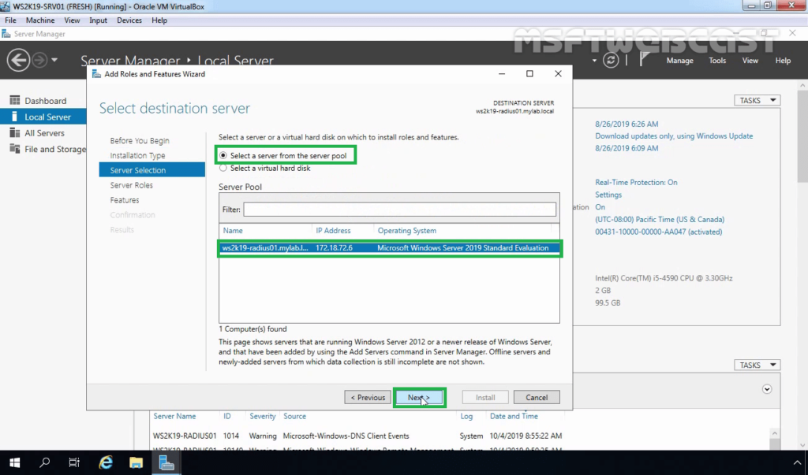The image size is (808, 475).
Task: Go to Installation Type step
Action: tap(137, 155)
